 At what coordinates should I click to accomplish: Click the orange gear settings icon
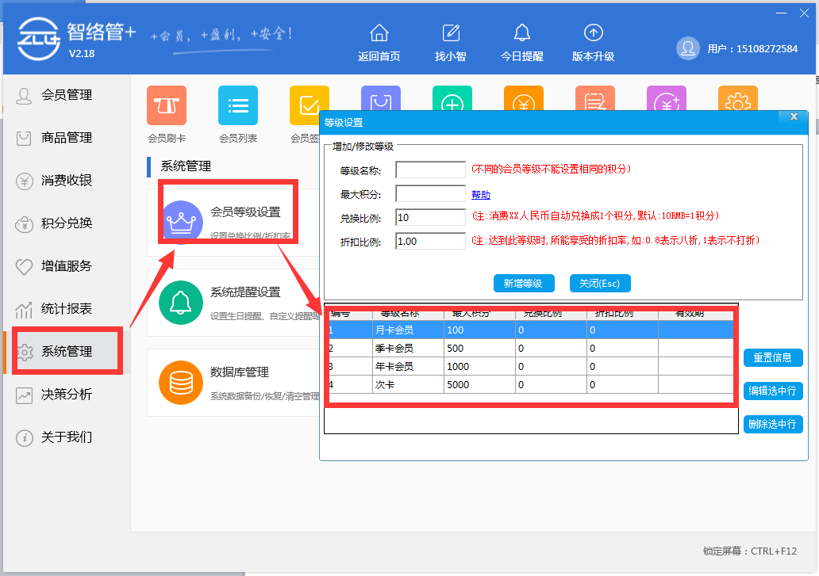[738, 98]
